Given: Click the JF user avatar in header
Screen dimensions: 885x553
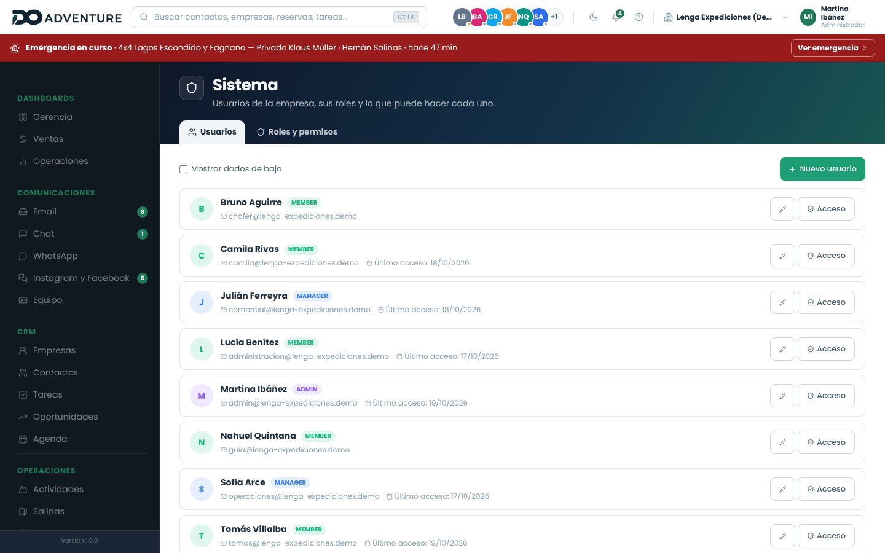Looking at the screenshot, I should [508, 17].
